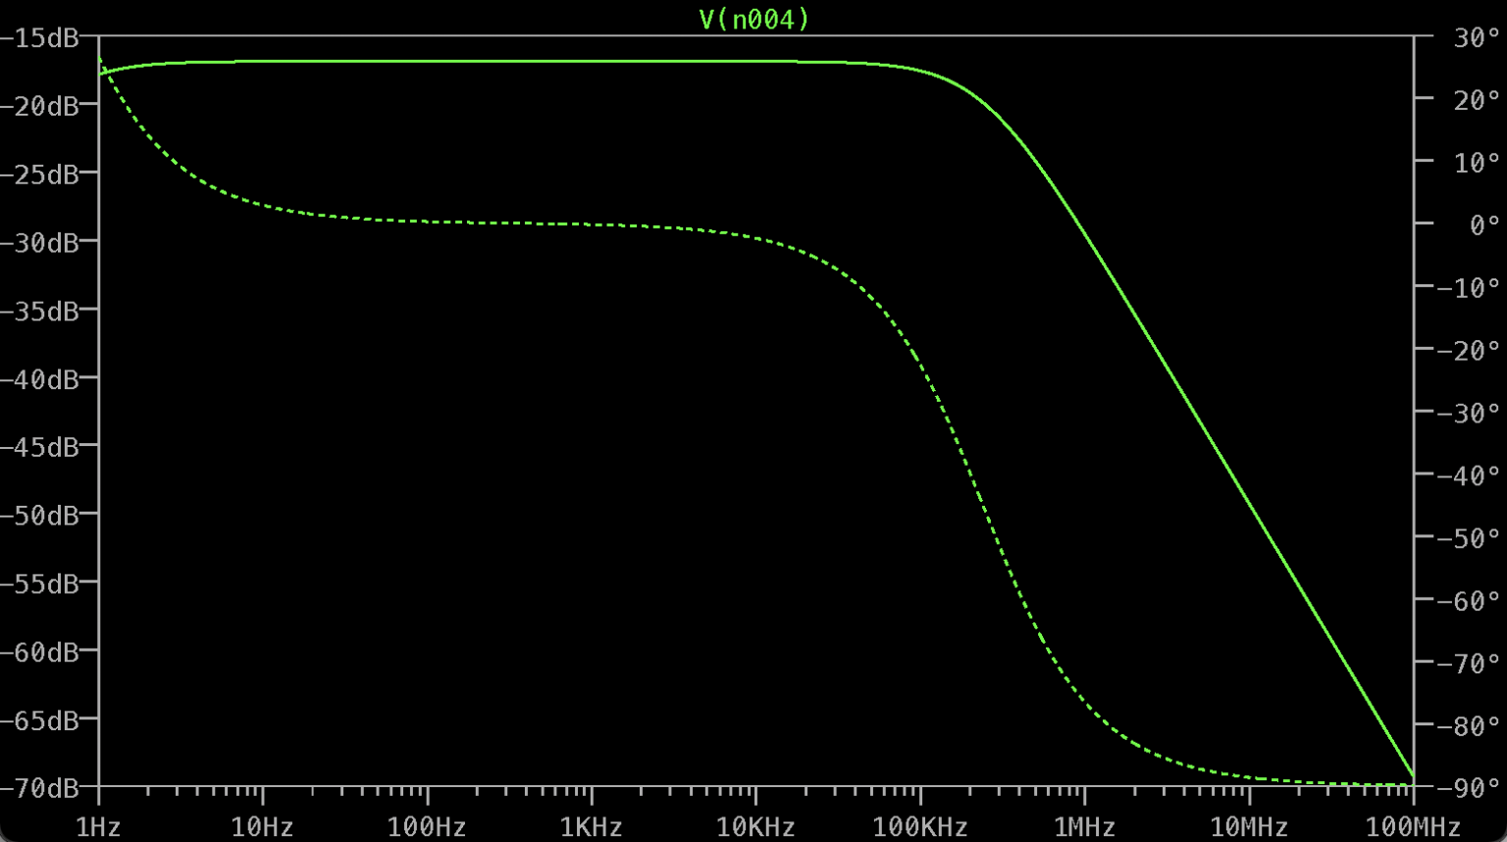Click the 1MHz frequency axis label
Screen dimensions: 1507x842
[x=1084, y=826]
